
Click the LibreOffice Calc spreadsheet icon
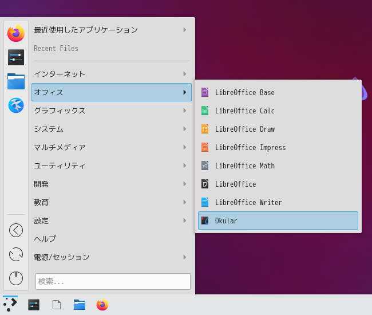205,111
